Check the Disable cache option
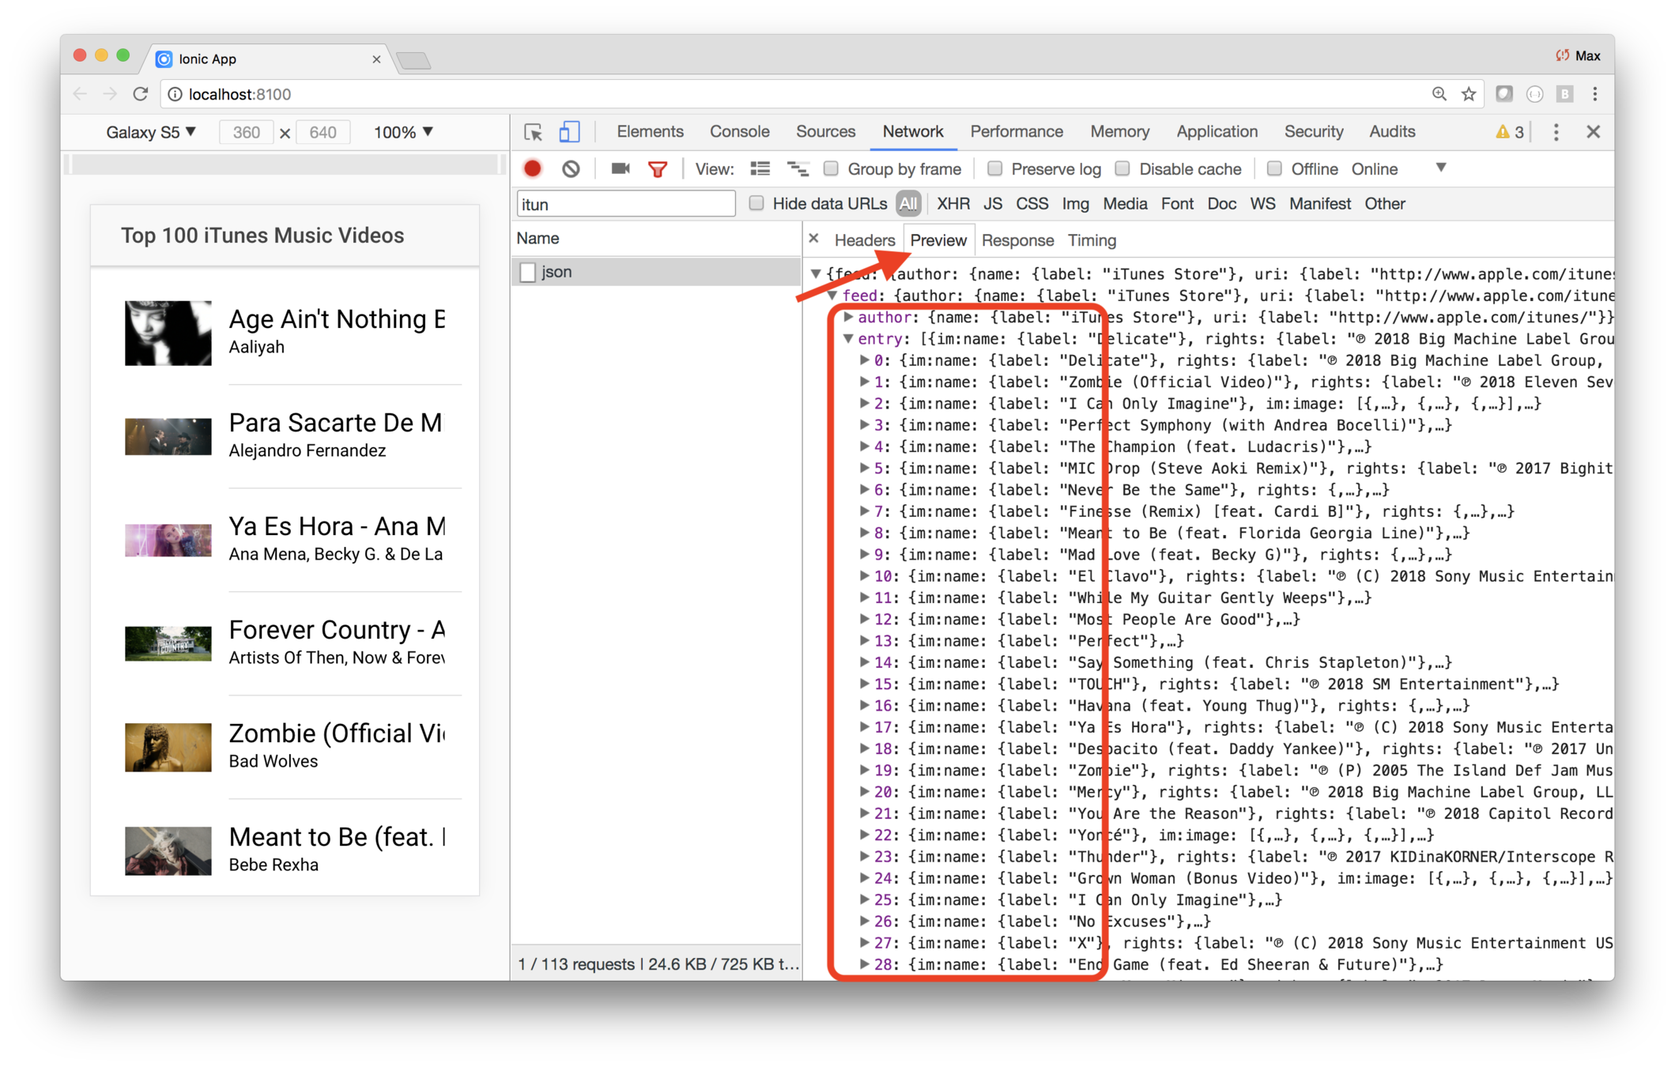The image size is (1675, 1067). coord(1122,168)
